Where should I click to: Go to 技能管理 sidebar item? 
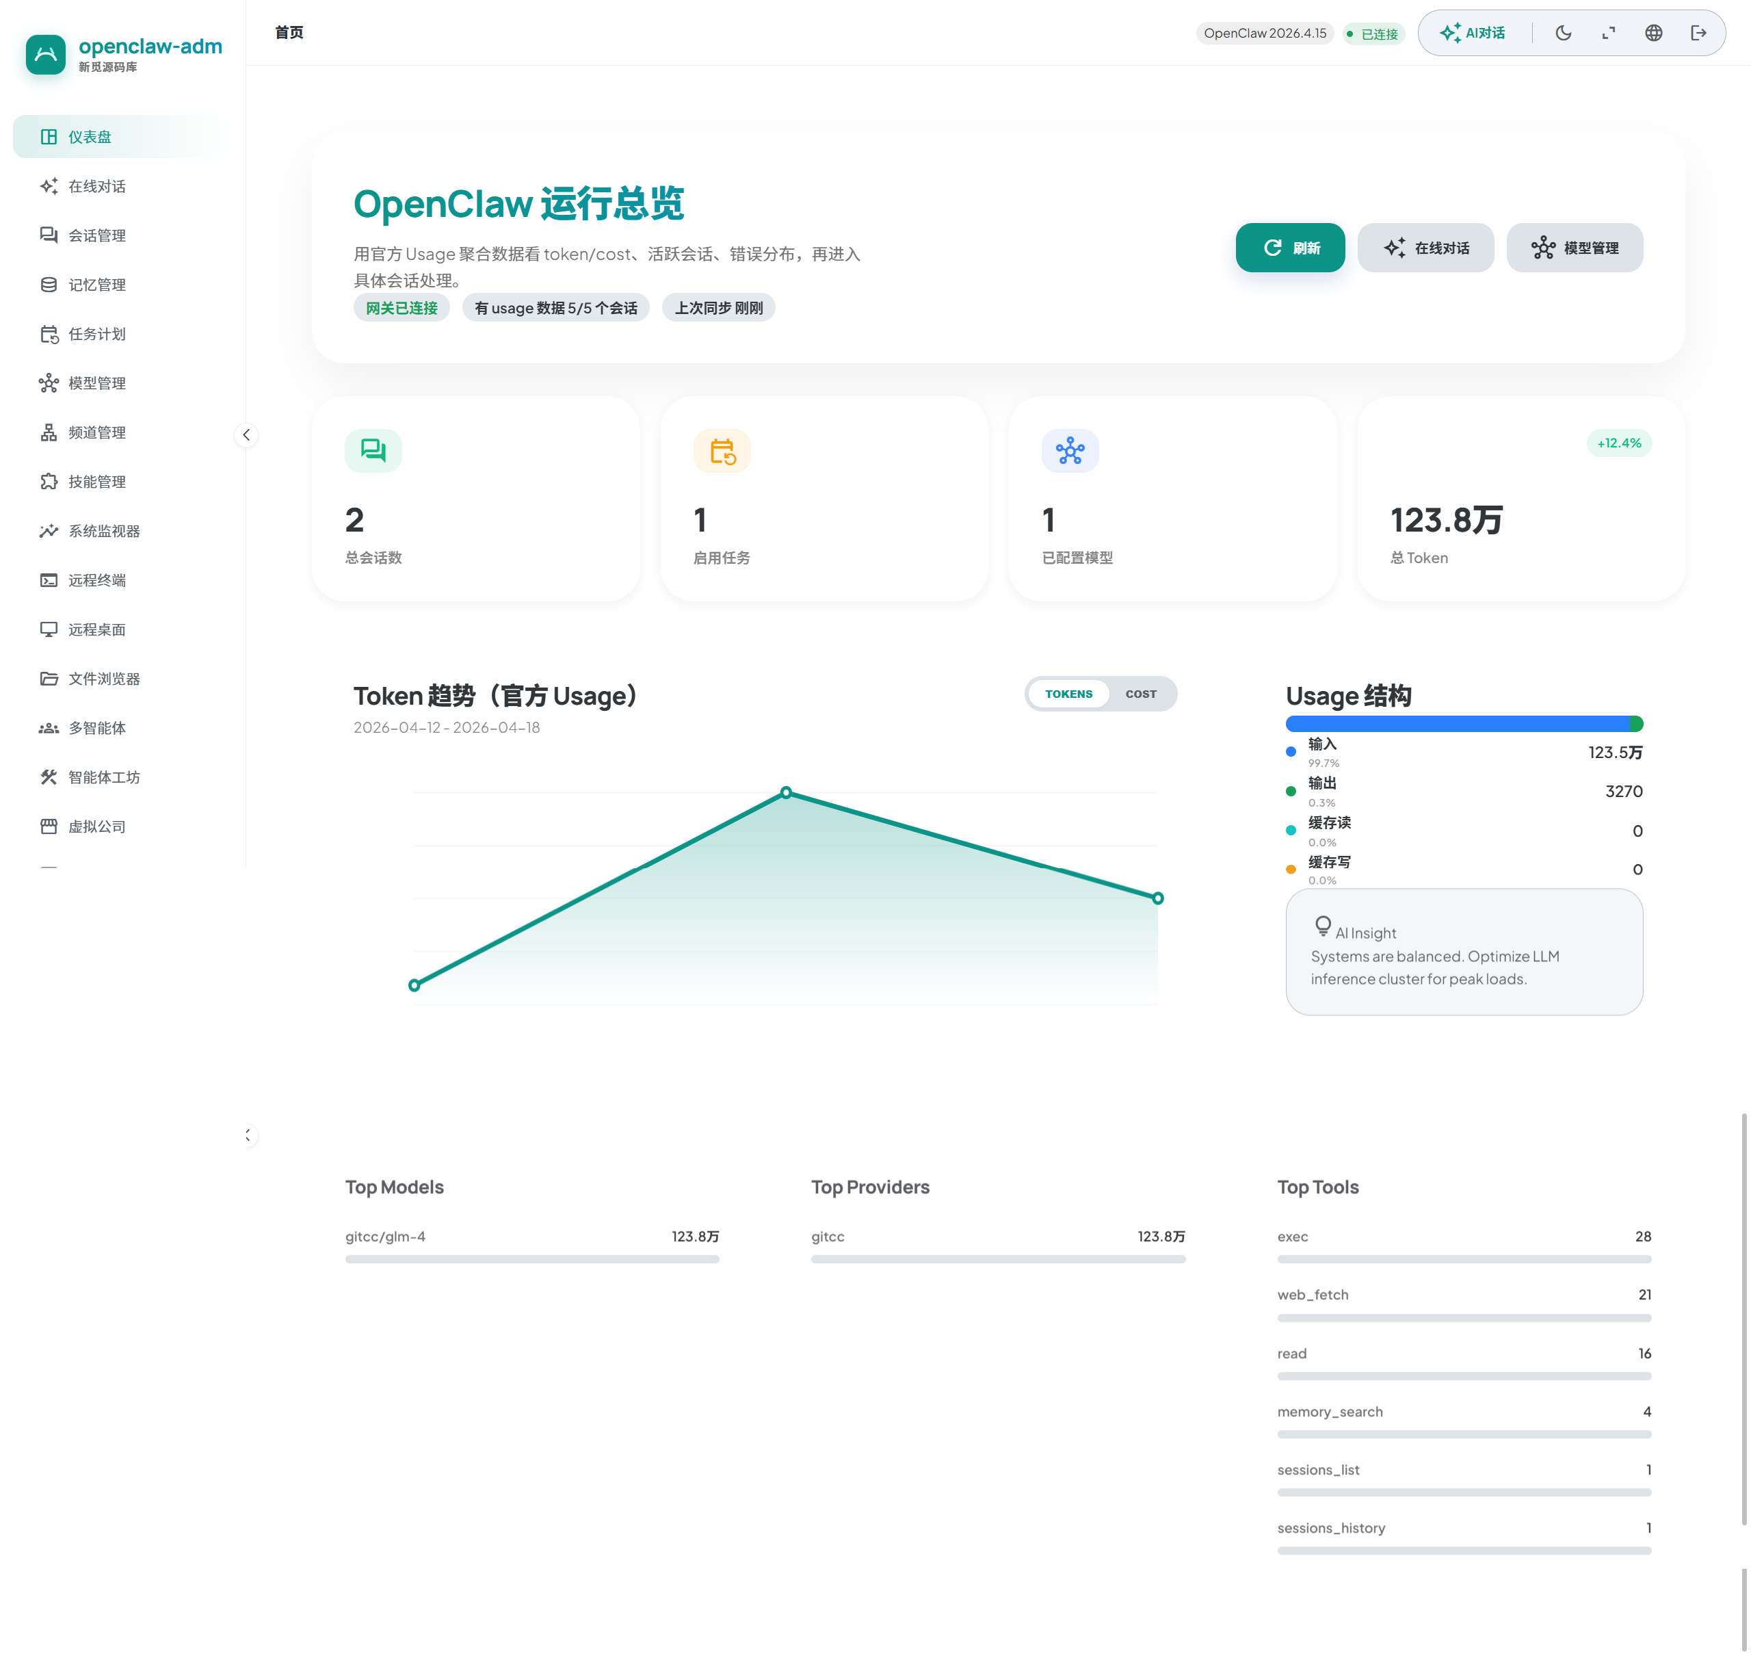tap(97, 482)
